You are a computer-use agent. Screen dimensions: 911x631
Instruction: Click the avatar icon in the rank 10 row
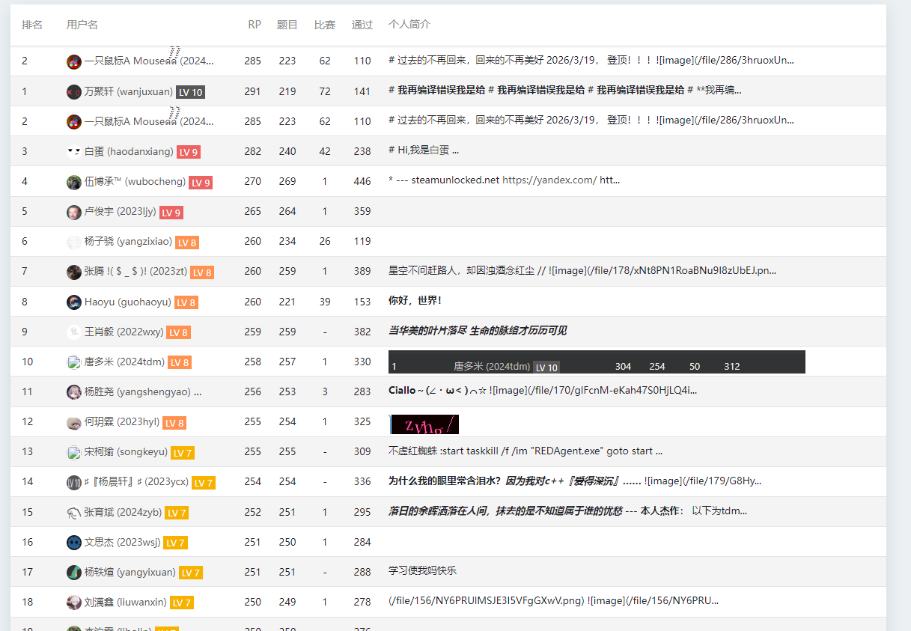point(73,362)
